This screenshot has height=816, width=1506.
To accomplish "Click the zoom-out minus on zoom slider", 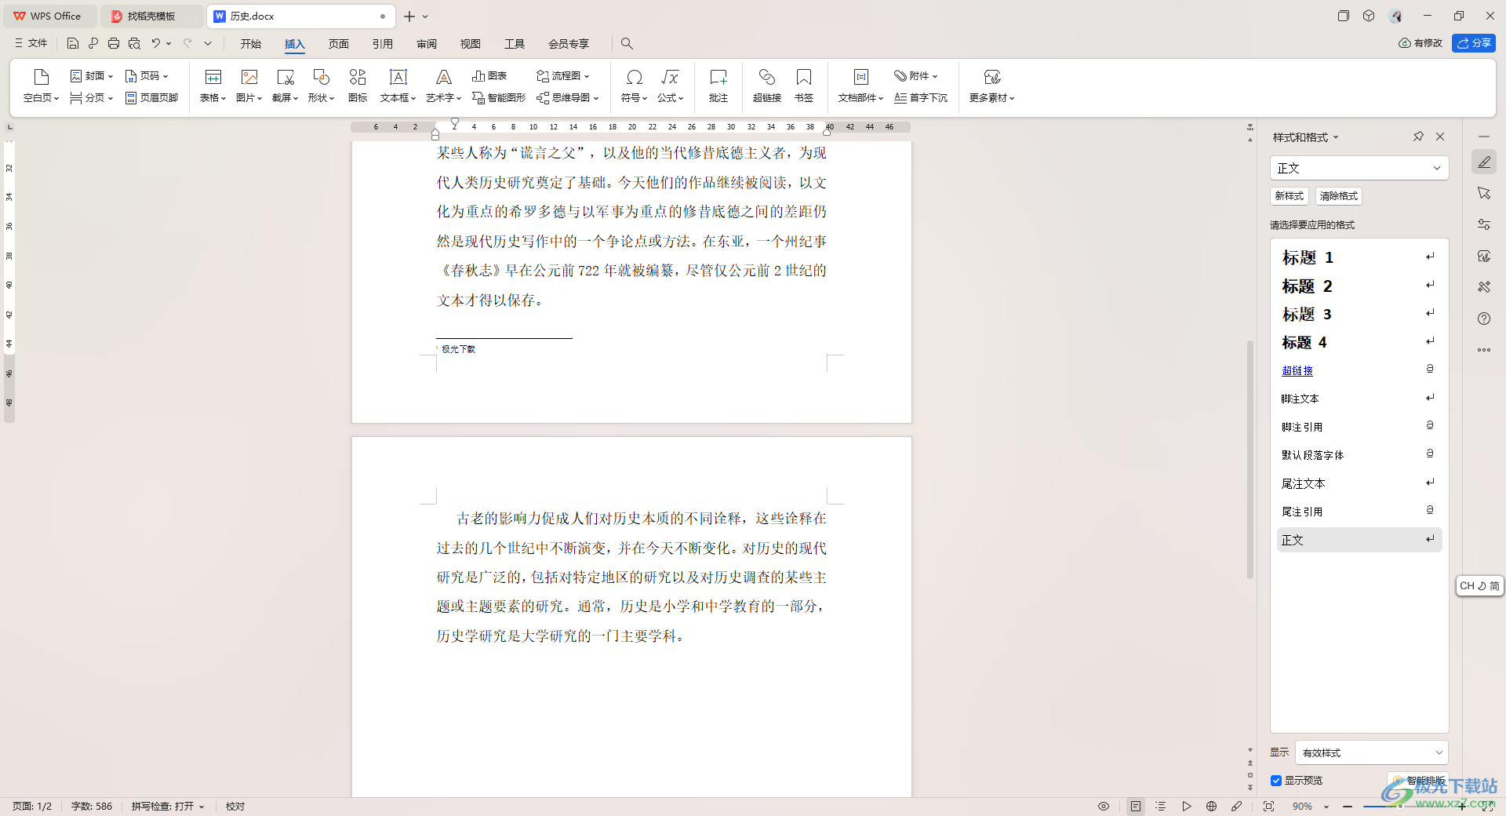I will tap(1348, 807).
